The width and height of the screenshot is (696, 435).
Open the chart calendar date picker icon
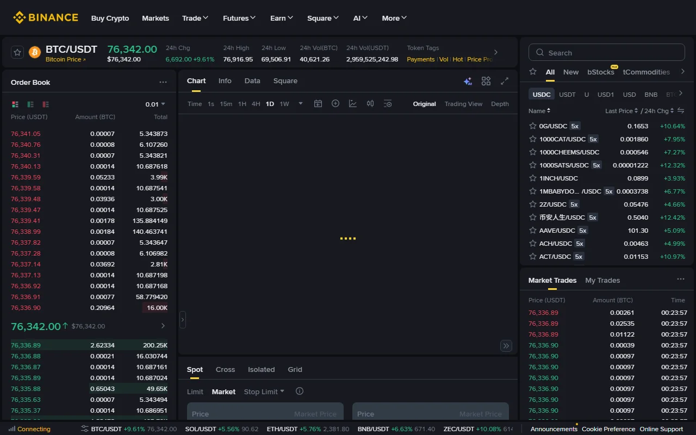pos(318,103)
